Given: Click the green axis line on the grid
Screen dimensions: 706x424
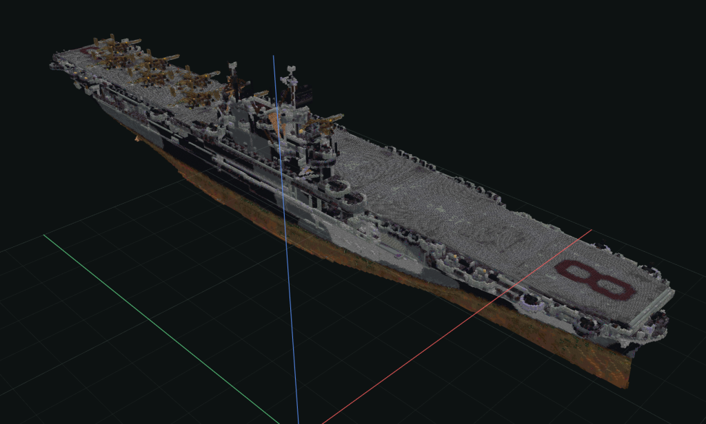Looking at the screenshot, I should (161, 329).
